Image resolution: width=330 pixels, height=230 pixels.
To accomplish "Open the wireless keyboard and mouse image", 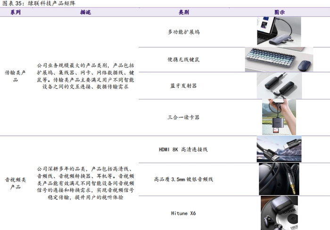I will tap(279, 59).
